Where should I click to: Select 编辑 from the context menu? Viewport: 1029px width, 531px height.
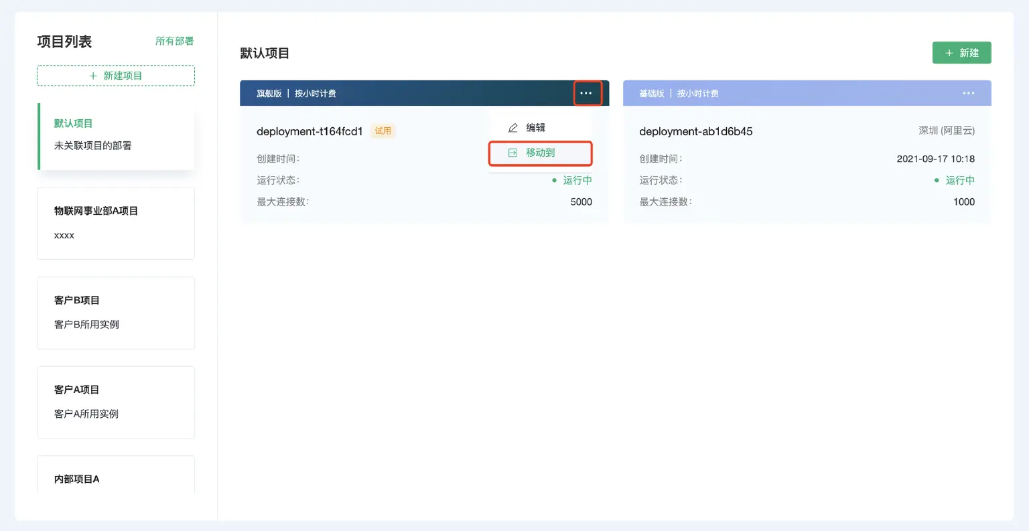coord(535,127)
